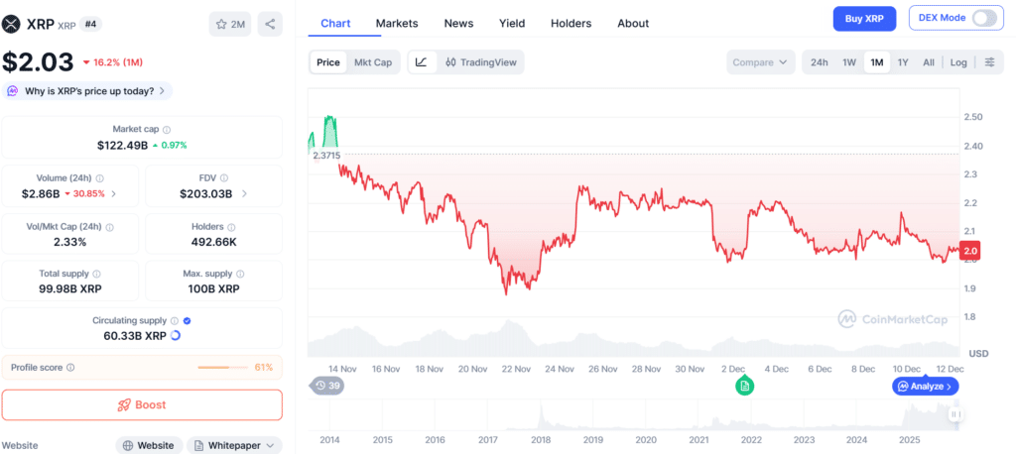This screenshot has width=1016, height=454.
Task: Open the share icon button
Action: click(x=270, y=25)
